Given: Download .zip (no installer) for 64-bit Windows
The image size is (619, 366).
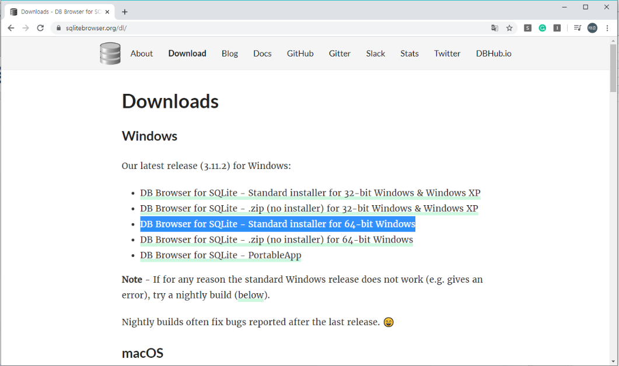Looking at the screenshot, I should [277, 240].
